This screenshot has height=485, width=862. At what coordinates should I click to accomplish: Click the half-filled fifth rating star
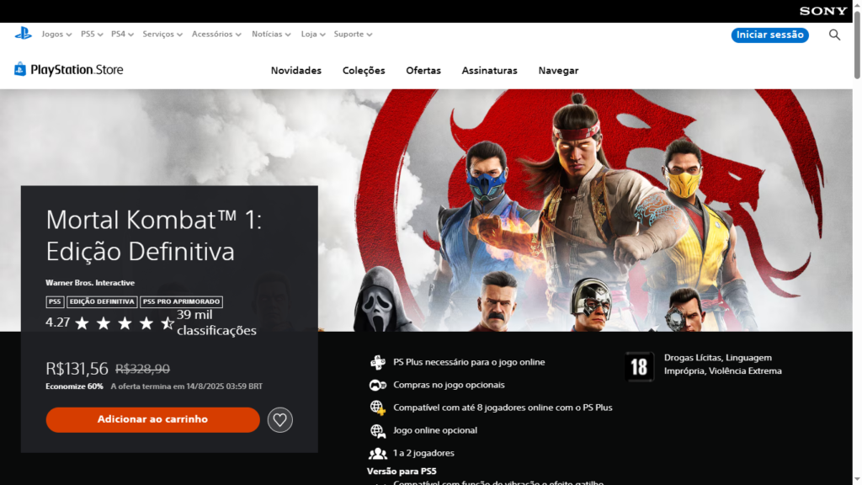tap(168, 322)
